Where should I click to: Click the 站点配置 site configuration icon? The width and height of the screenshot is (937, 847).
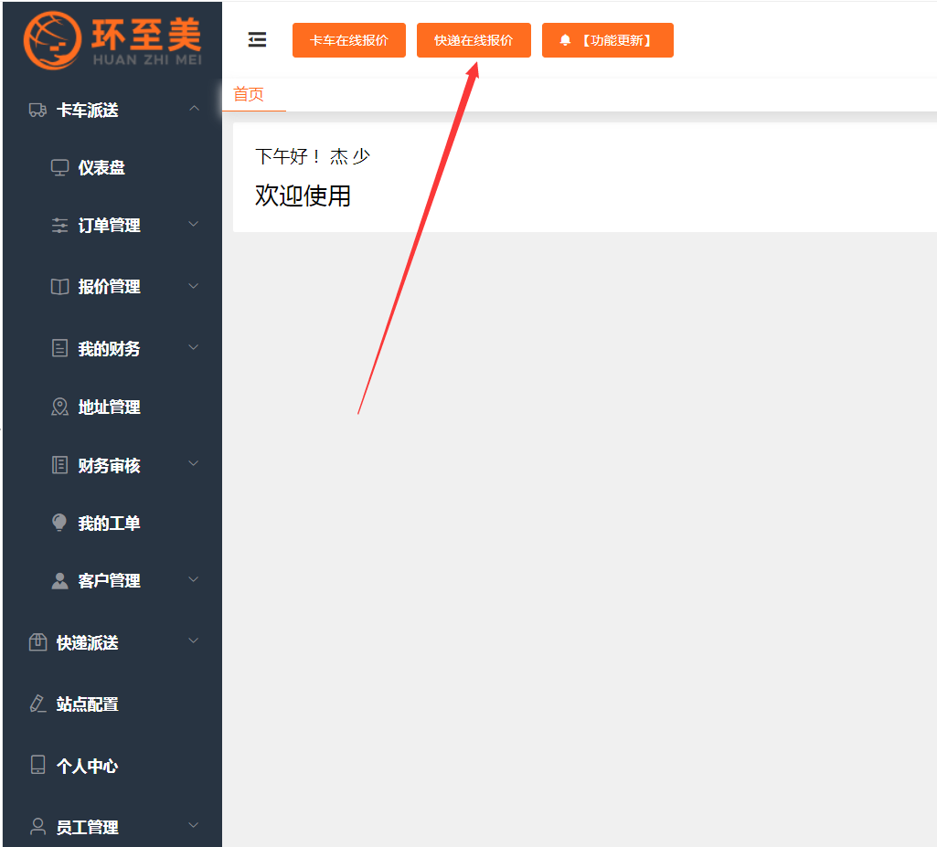coord(37,704)
